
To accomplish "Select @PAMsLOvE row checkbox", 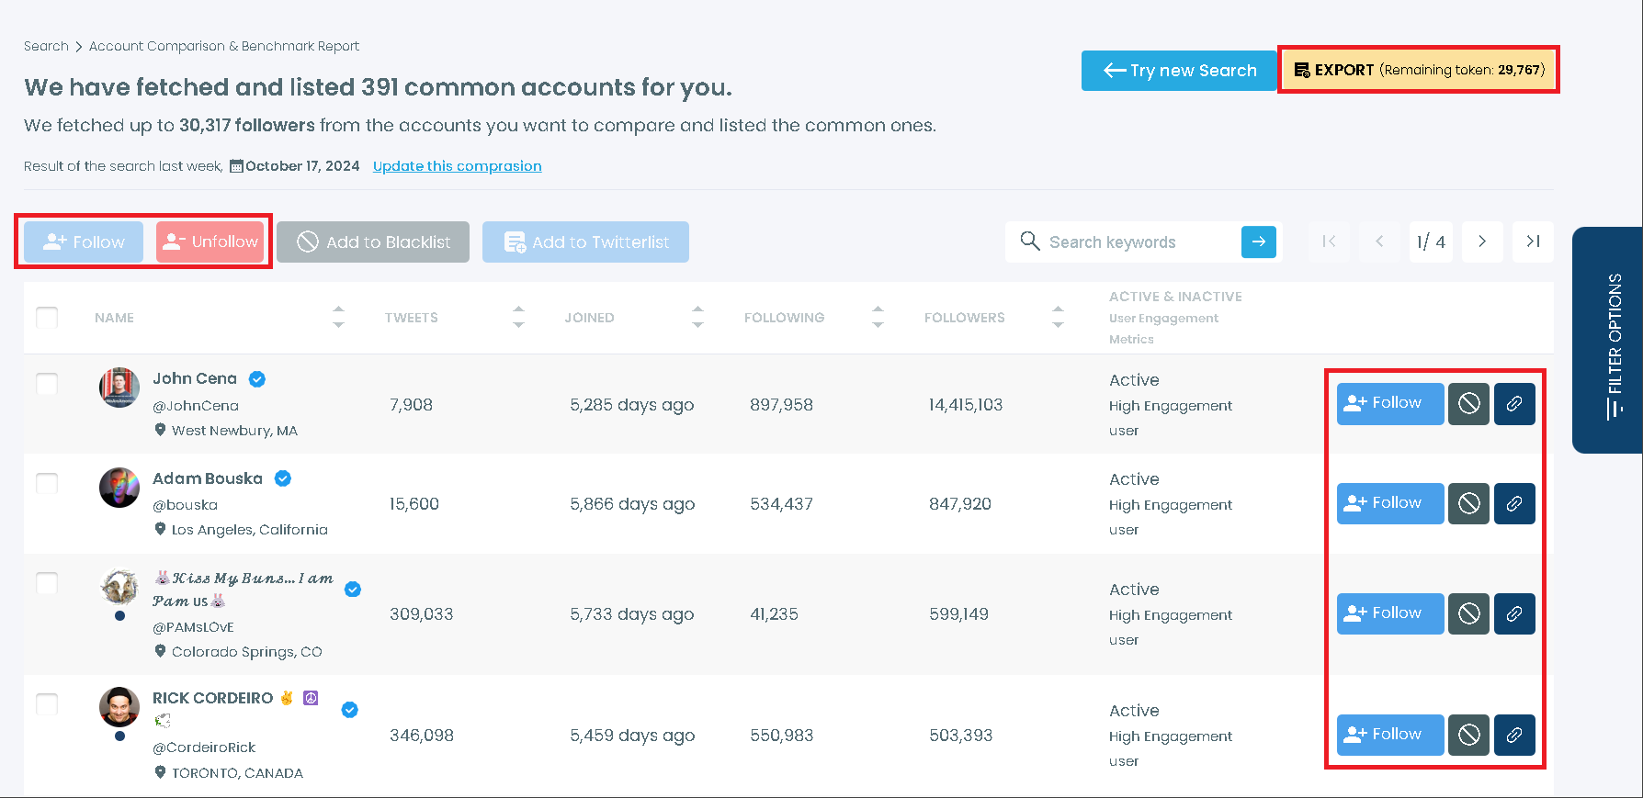I will (47, 583).
